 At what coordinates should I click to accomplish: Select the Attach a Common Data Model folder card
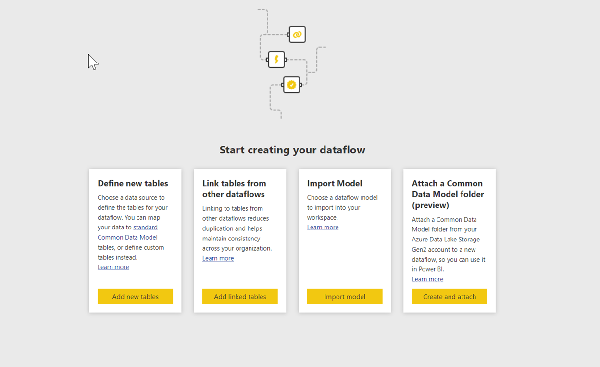(450, 240)
